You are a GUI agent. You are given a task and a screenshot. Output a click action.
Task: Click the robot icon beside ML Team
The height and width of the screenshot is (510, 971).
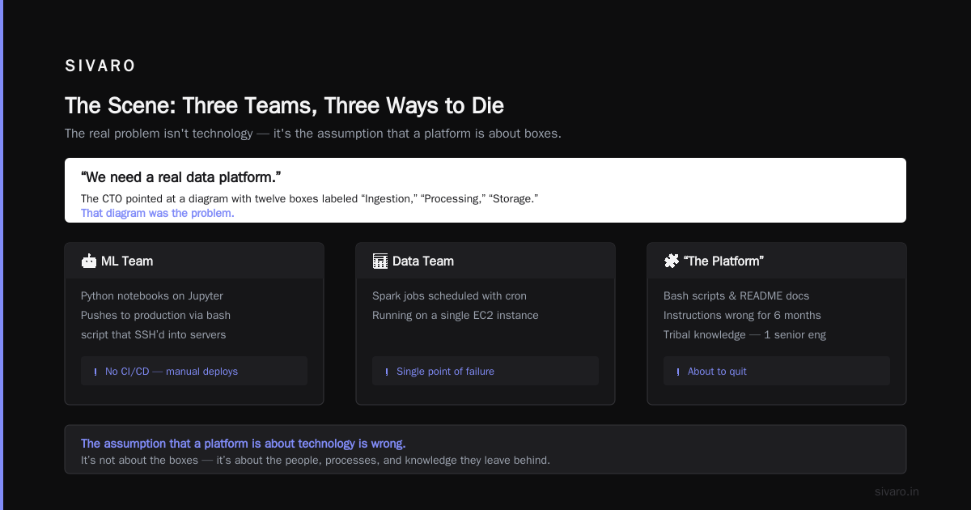point(89,261)
